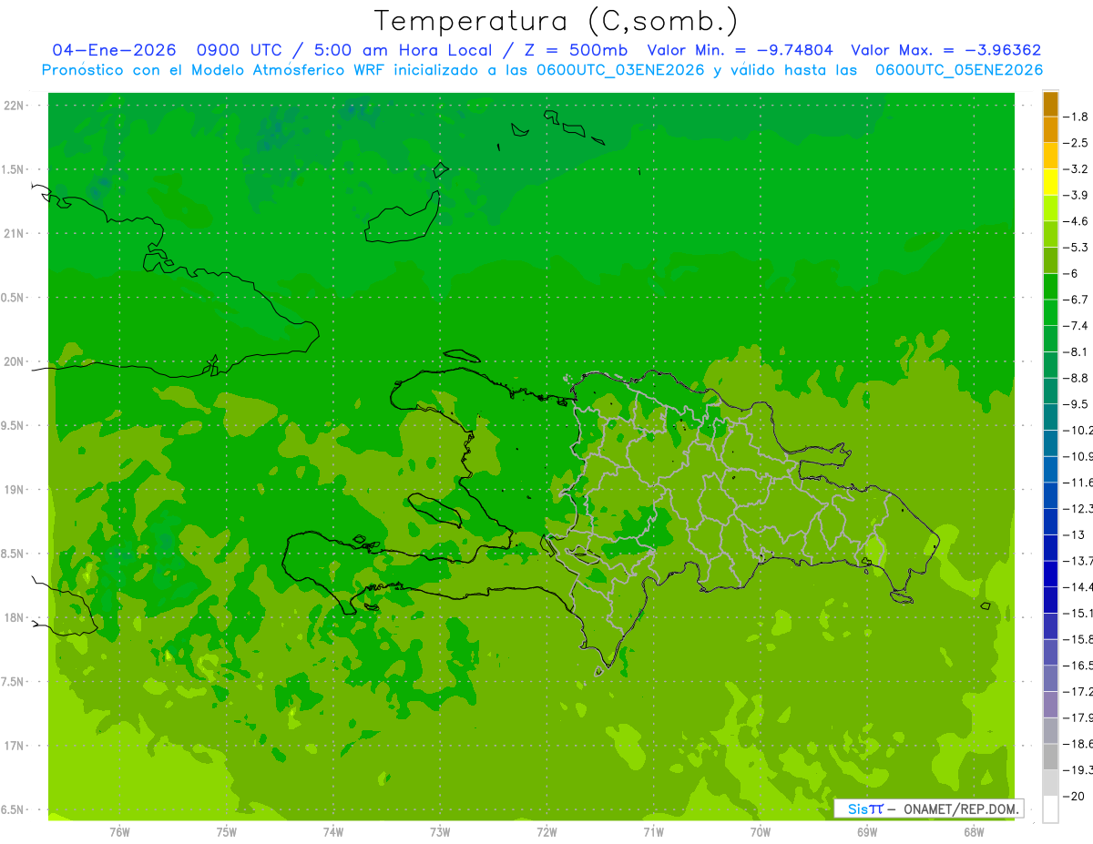This screenshot has height=844, width=1093.
Task: Click the '-8.8' legend value
Action: (1076, 378)
